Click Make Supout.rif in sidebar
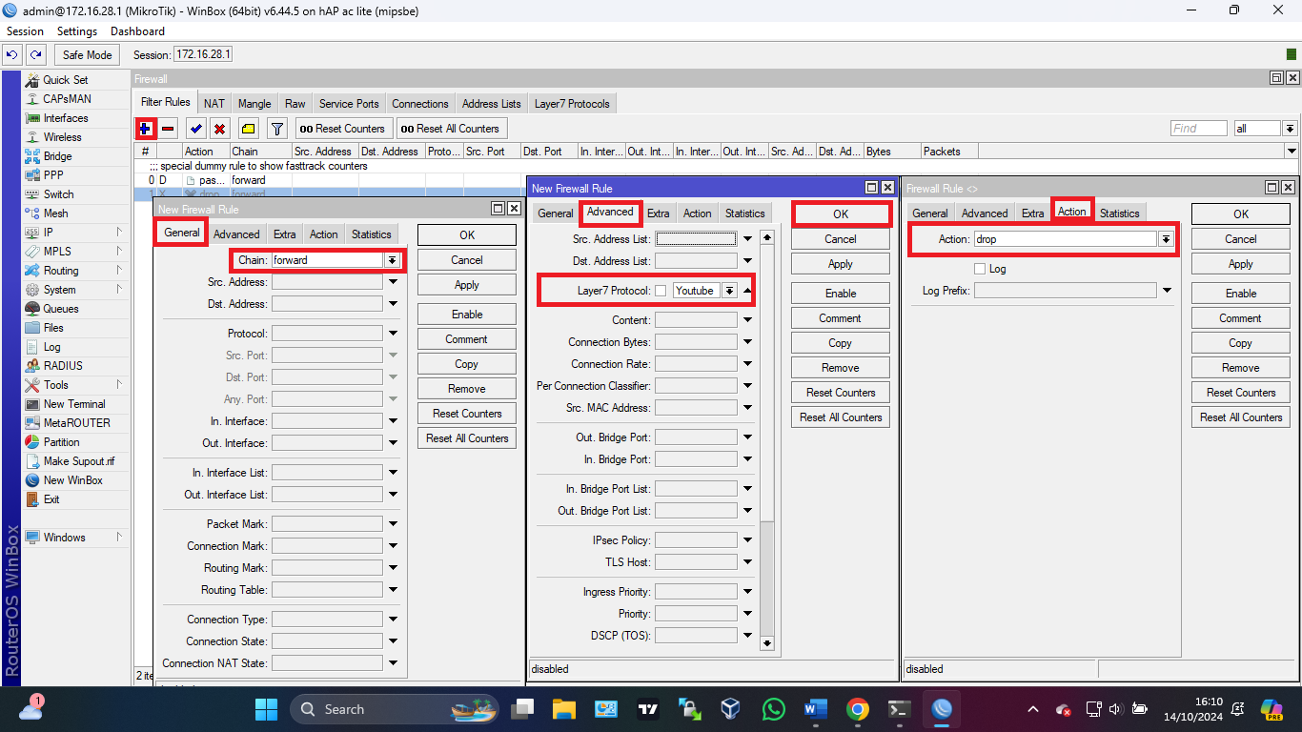The height and width of the screenshot is (732, 1302). pos(78,461)
